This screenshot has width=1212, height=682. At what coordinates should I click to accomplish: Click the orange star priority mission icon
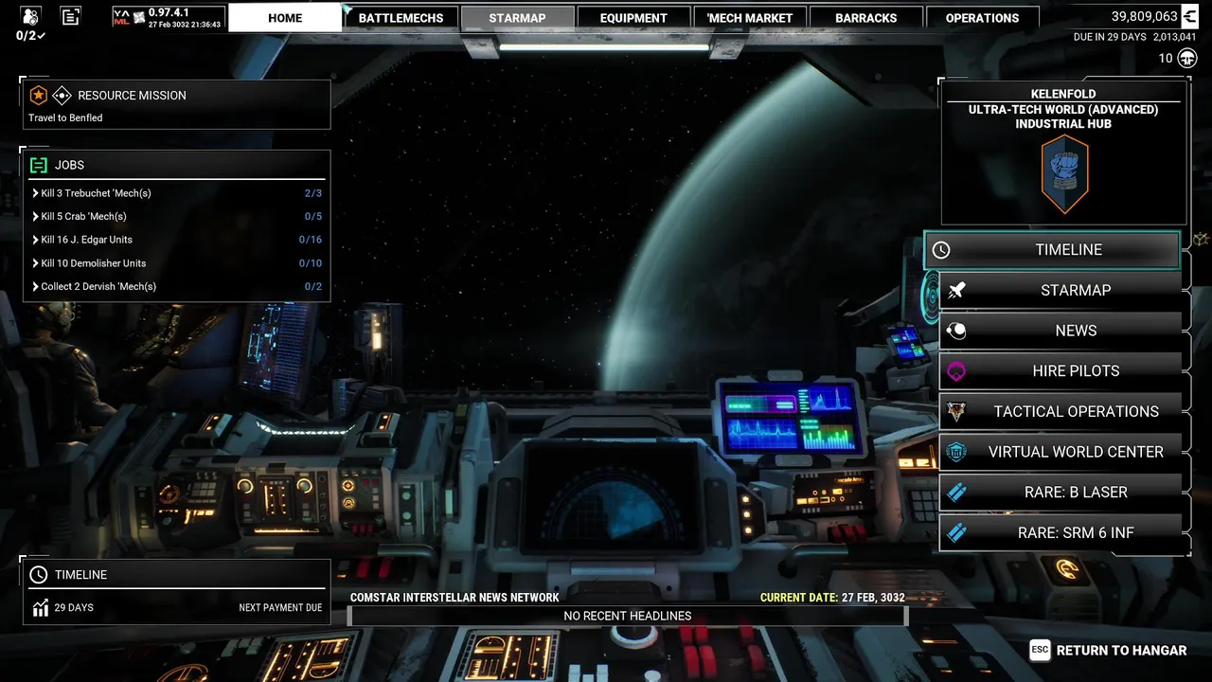(x=38, y=95)
